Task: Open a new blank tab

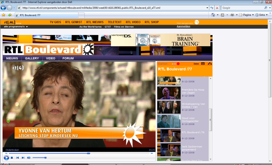Action: point(81,15)
